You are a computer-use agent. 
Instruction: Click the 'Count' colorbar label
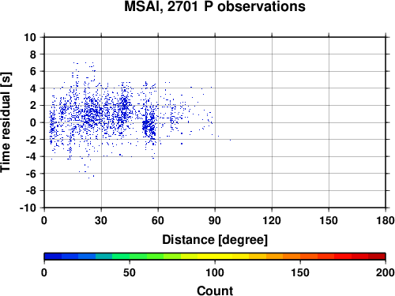pos(215,290)
